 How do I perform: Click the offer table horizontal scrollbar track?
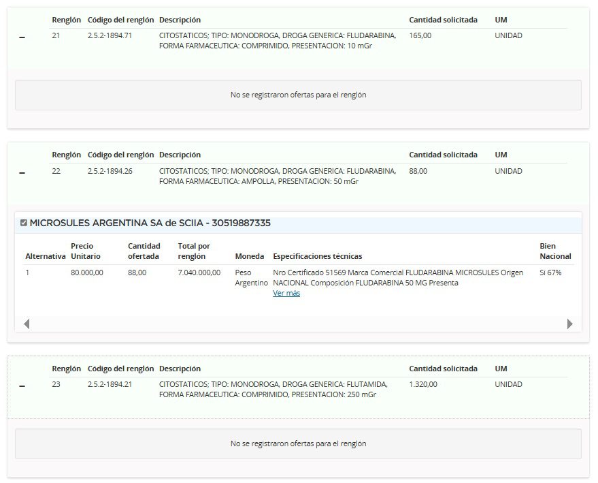(x=298, y=324)
